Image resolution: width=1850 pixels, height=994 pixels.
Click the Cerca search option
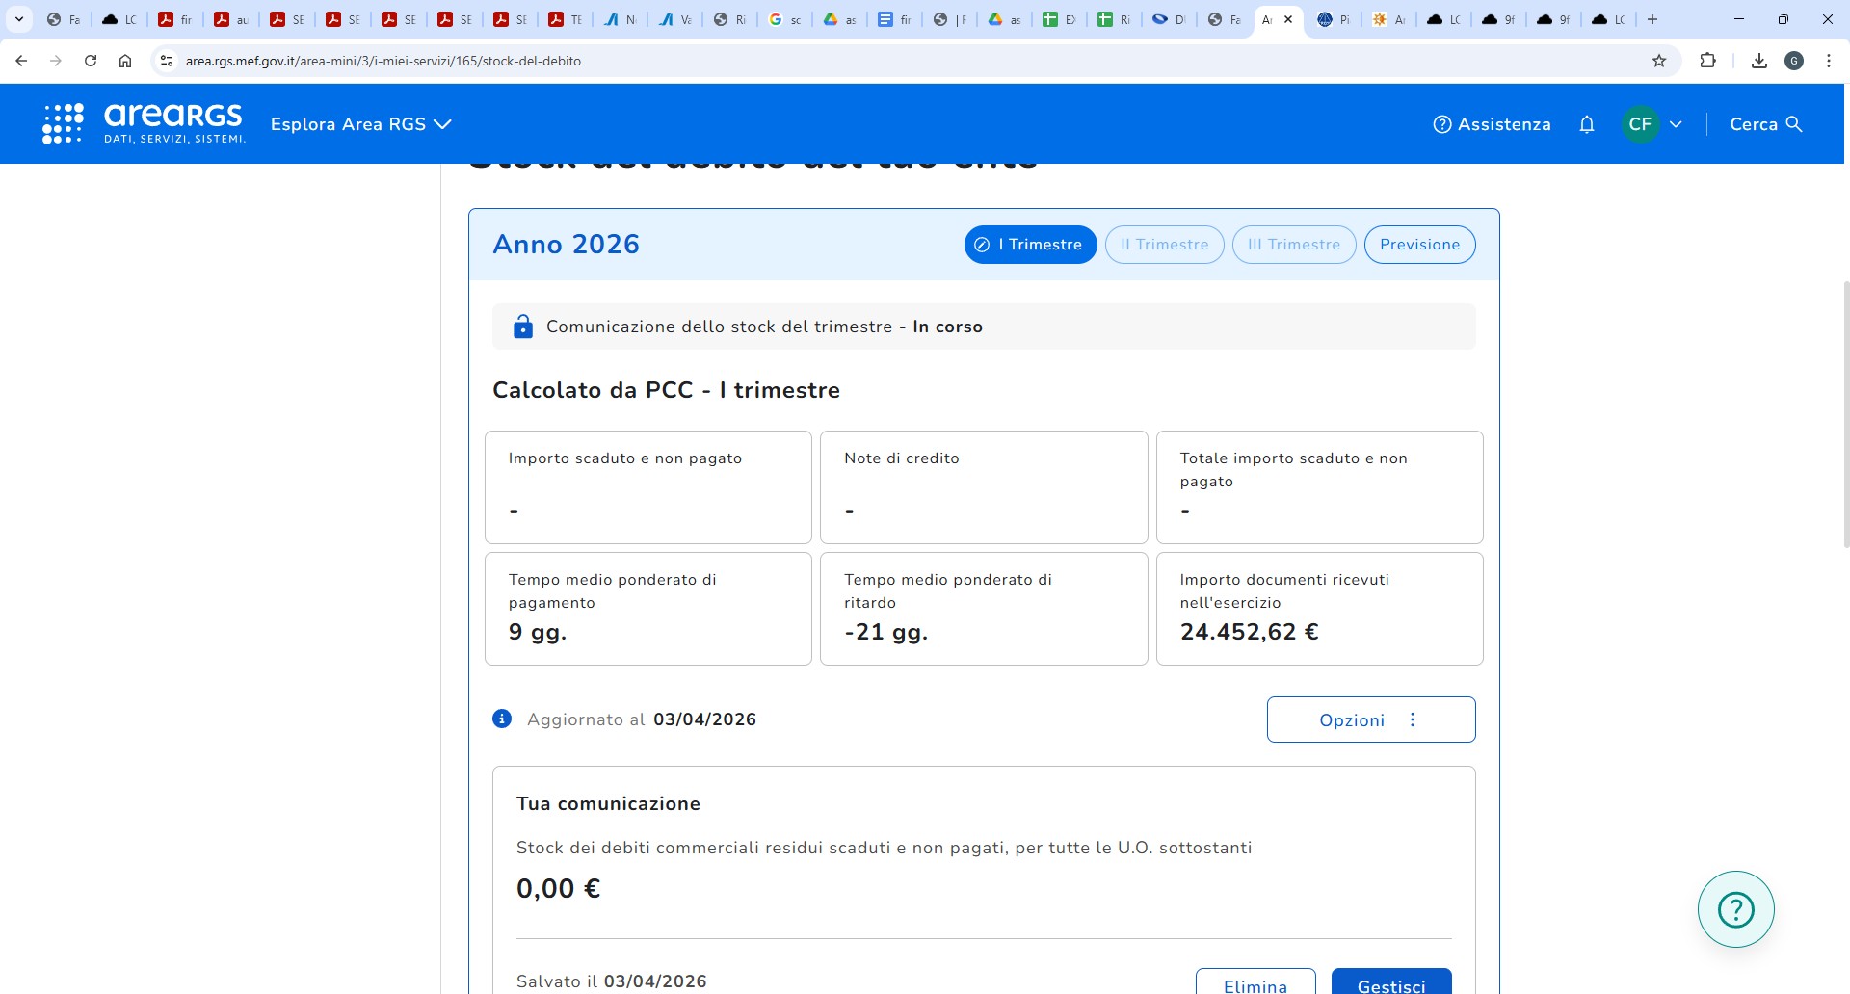click(x=1765, y=124)
